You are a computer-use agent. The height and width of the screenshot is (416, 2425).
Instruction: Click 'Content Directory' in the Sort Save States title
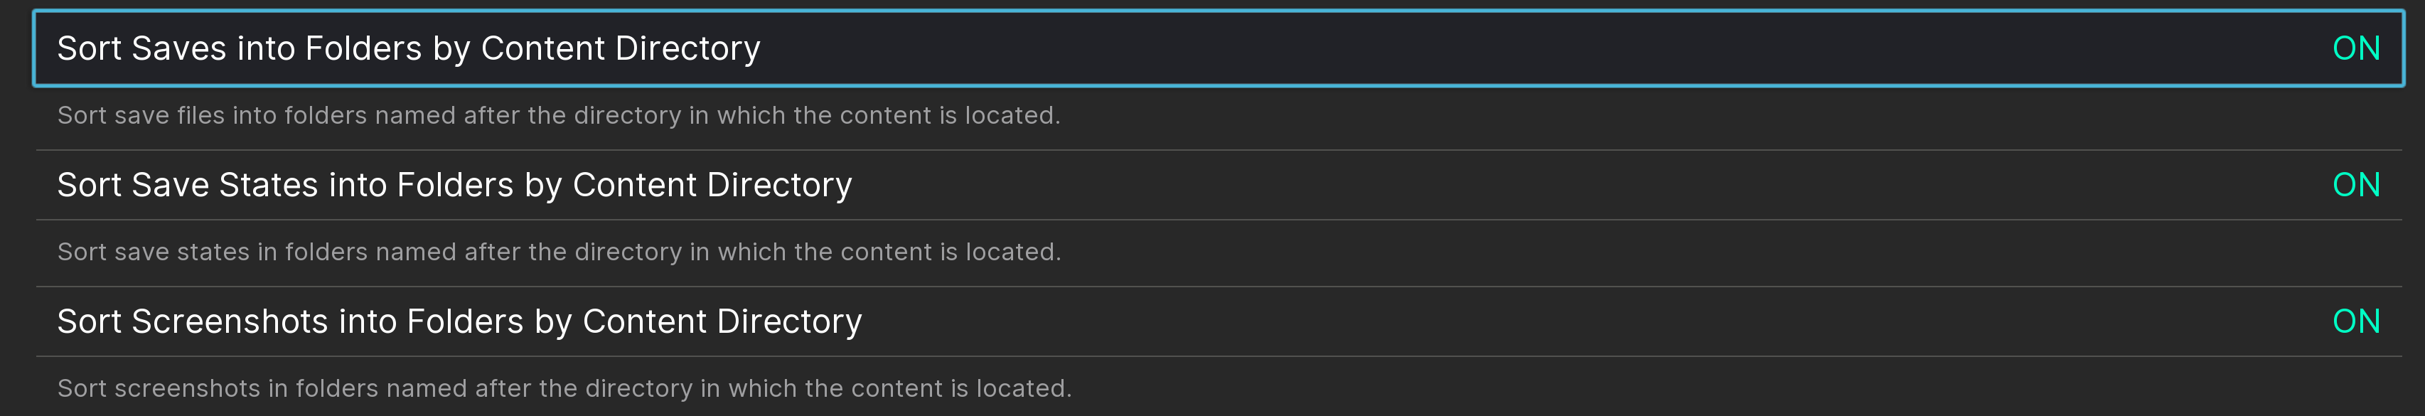click(712, 184)
